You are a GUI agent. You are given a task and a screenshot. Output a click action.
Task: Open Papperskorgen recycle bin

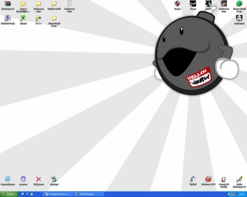point(8,179)
